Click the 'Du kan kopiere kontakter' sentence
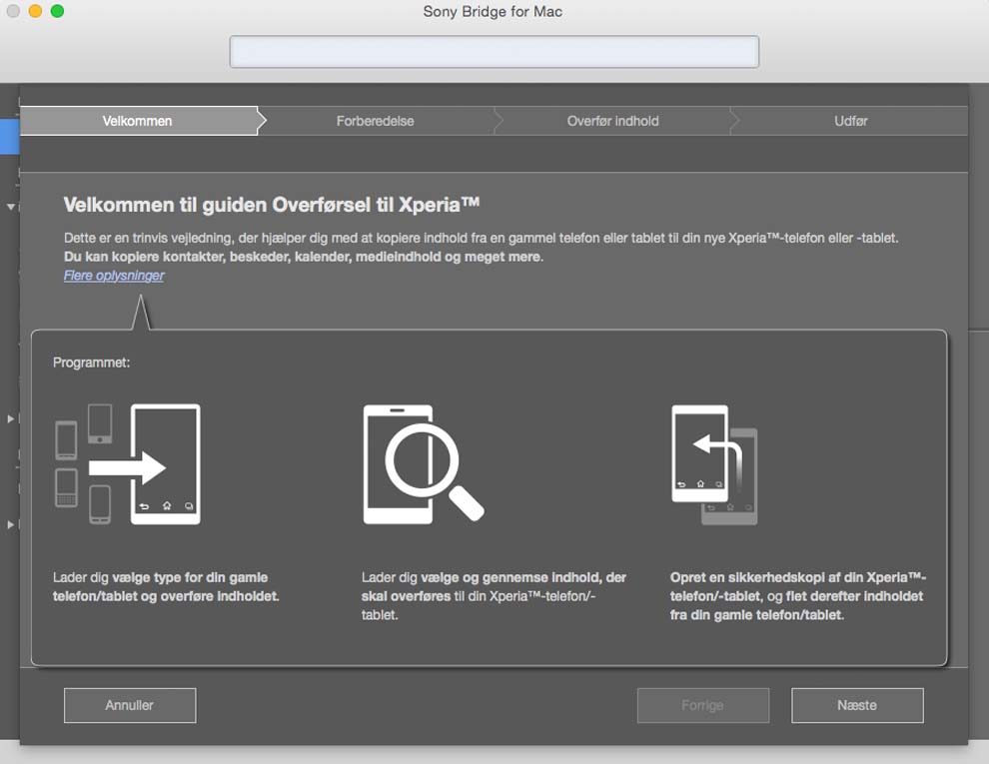Screen dimensions: 989x764 (304, 257)
